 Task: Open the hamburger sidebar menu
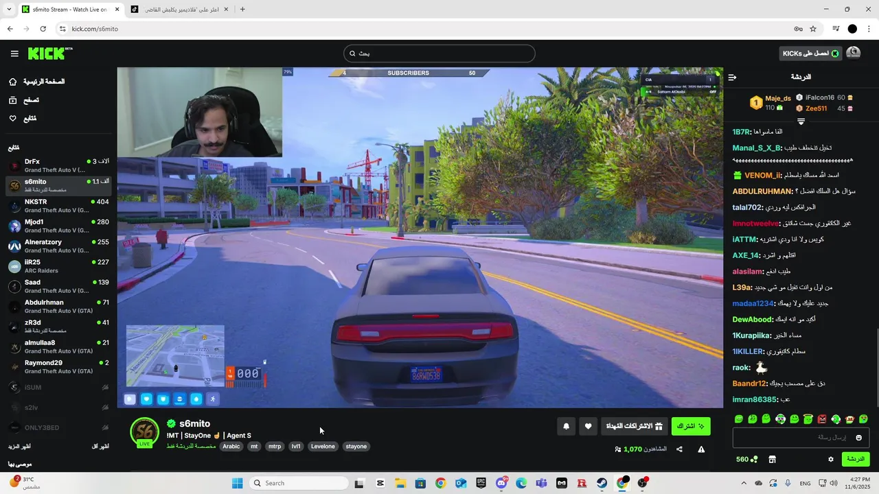pyautogui.click(x=14, y=54)
